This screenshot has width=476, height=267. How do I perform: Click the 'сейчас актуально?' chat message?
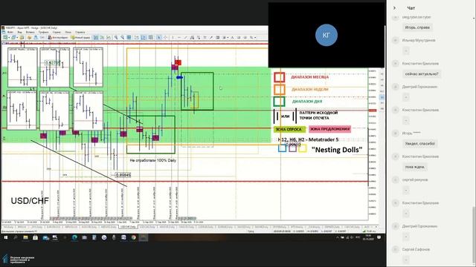422,74
